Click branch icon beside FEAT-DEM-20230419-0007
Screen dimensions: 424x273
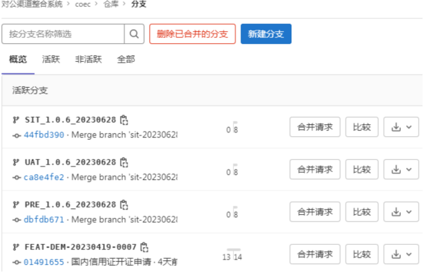[16, 247]
